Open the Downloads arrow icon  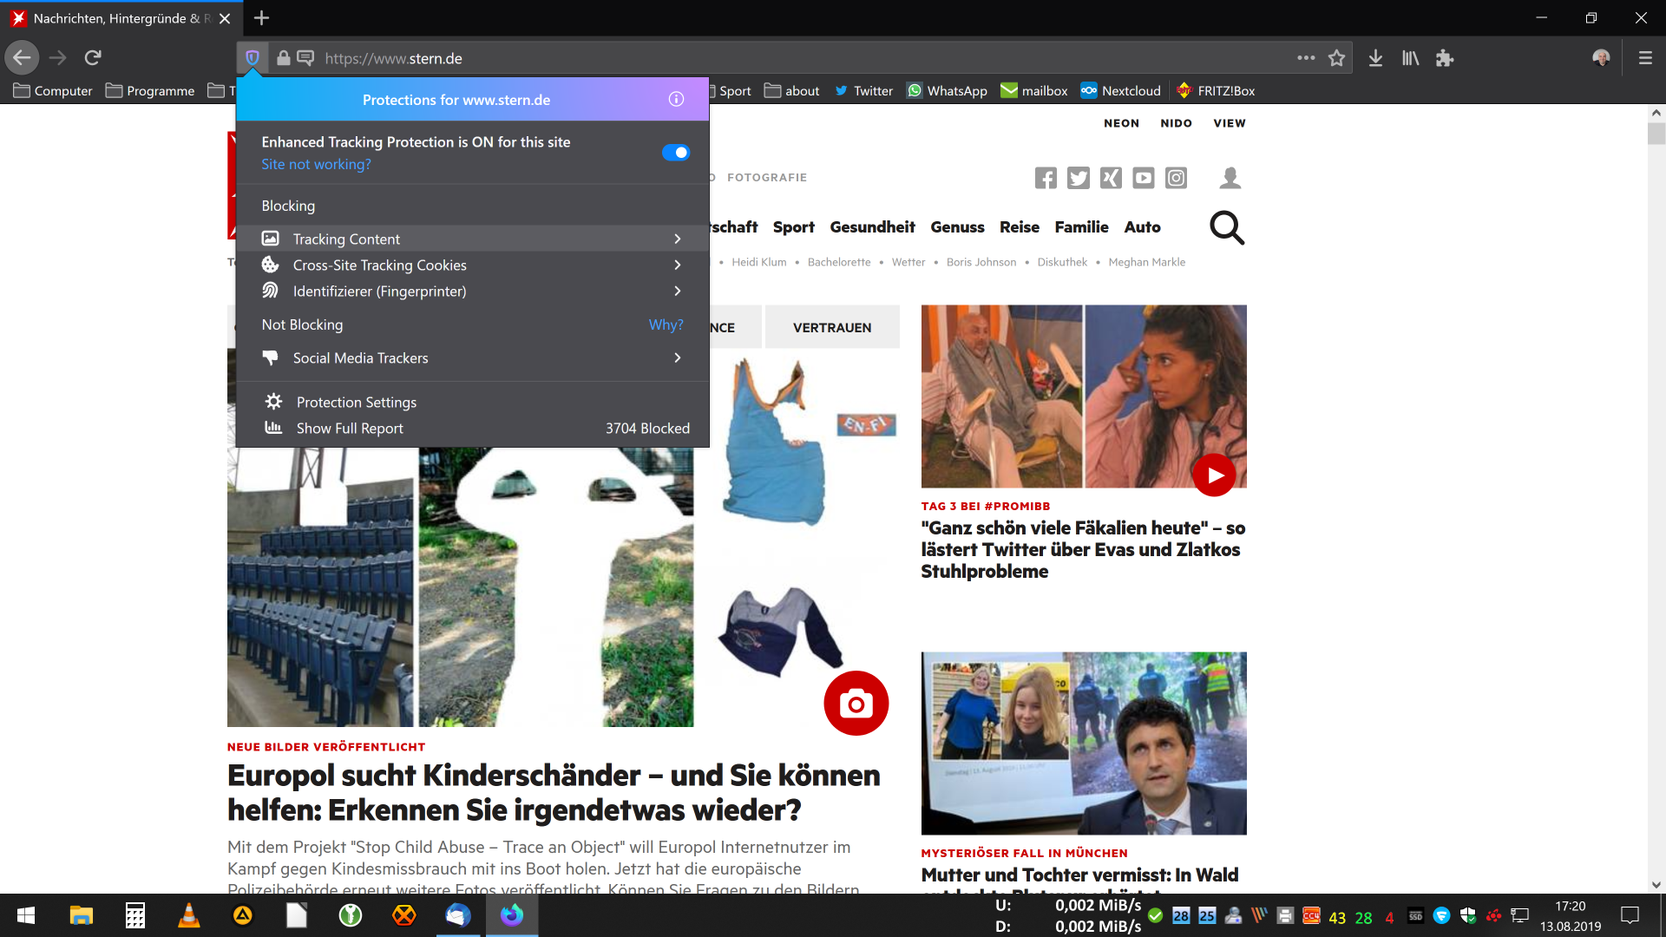click(1375, 58)
